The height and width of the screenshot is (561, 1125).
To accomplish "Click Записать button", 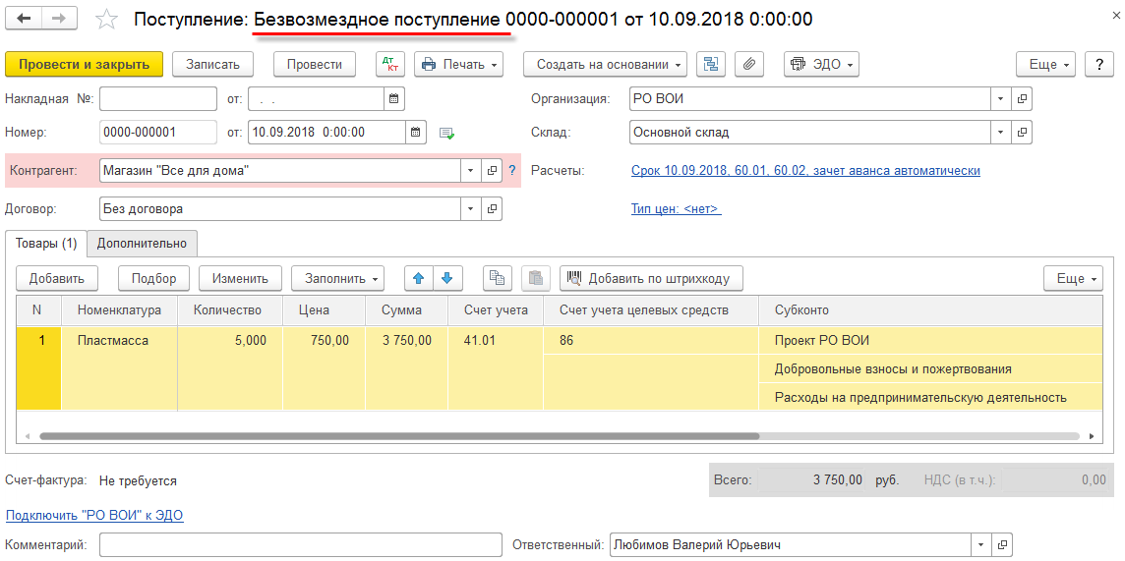I will pyautogui.click(x=212, y=64).
